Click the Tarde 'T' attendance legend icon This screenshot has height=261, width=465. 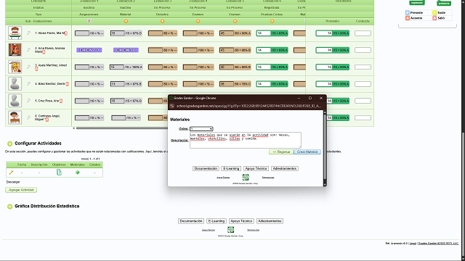point(434,13)
